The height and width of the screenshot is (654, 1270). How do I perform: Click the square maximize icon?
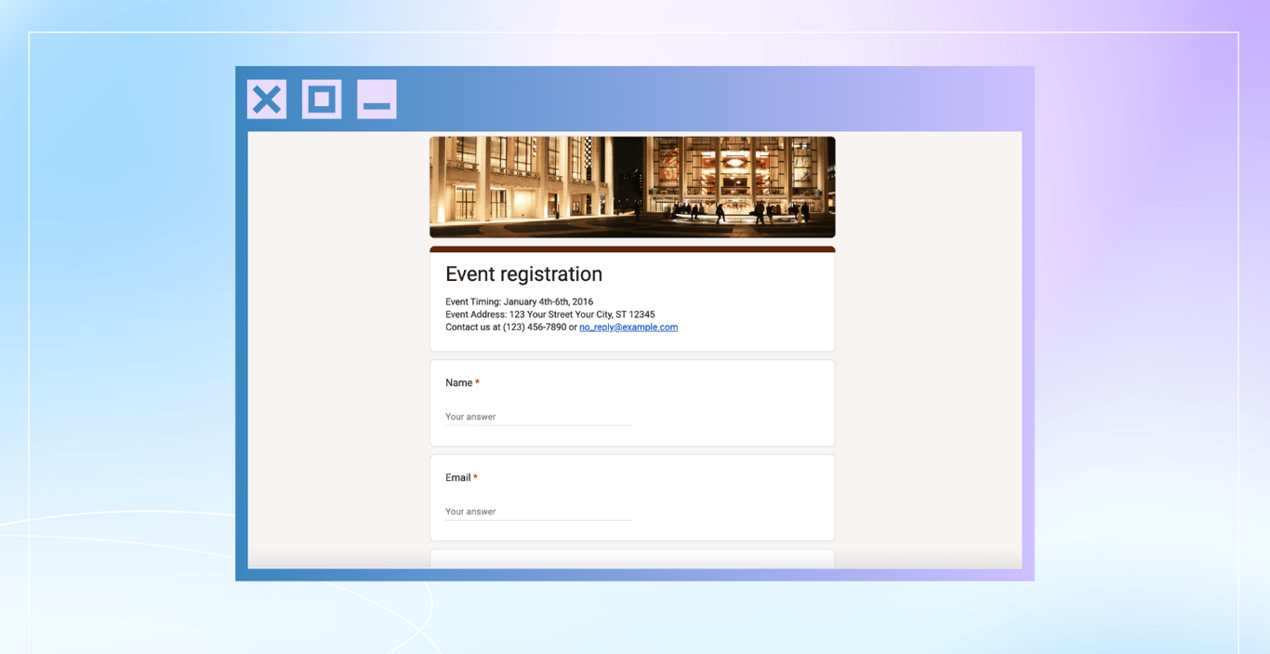[322, 100]
